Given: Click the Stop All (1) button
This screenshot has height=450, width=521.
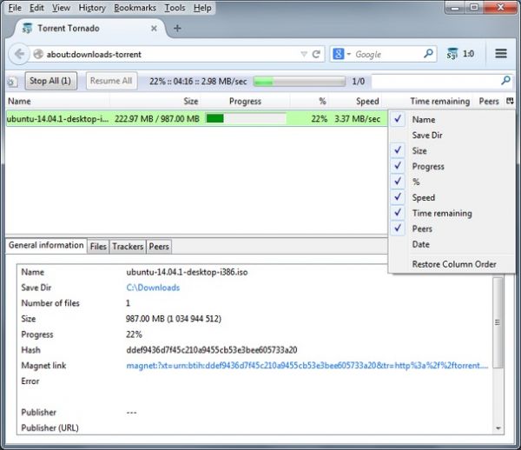Looking at the screenshot, I should (x=50, y=81).
